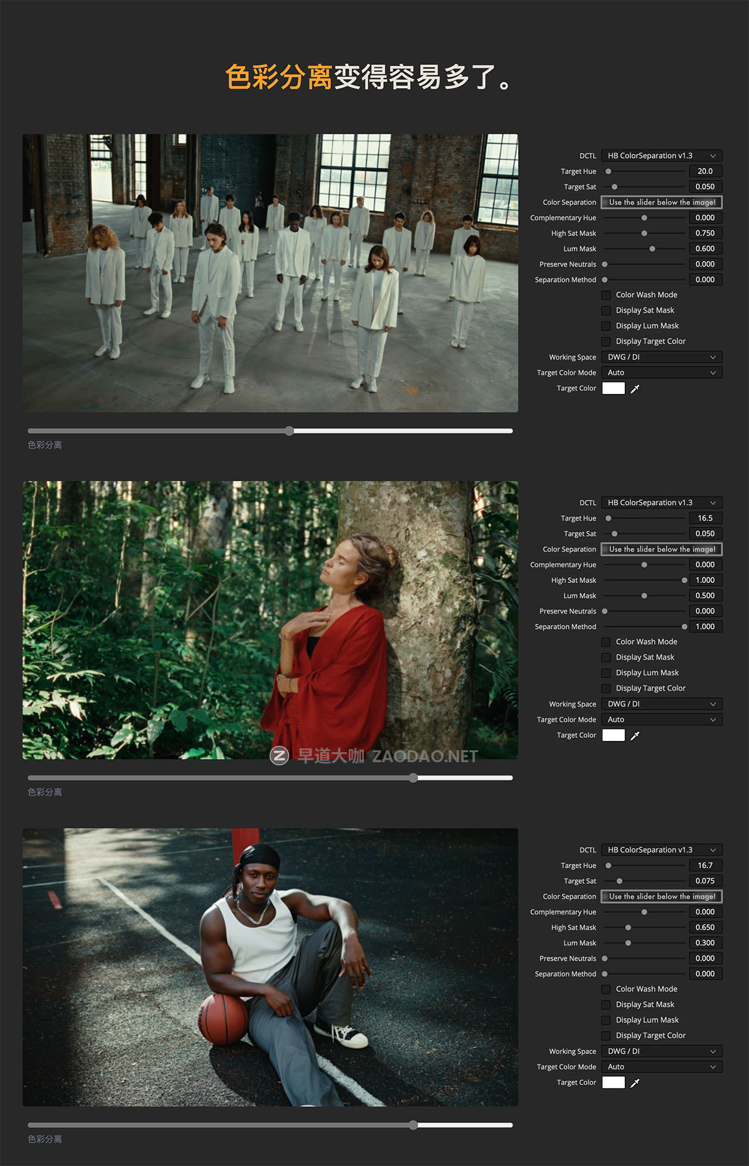Open DCTL dropdown in warehouse panel

click(662, 155)
